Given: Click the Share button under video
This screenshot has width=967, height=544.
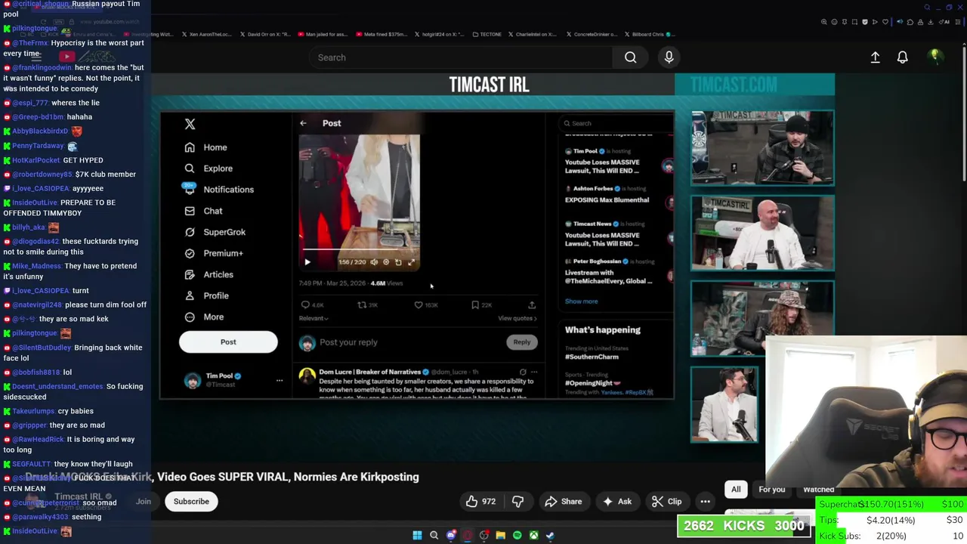Looking at the screenshot, I should [563, 502].
